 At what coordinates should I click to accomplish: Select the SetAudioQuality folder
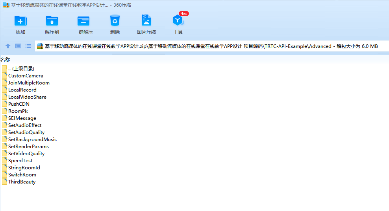(x=23, y=132)
